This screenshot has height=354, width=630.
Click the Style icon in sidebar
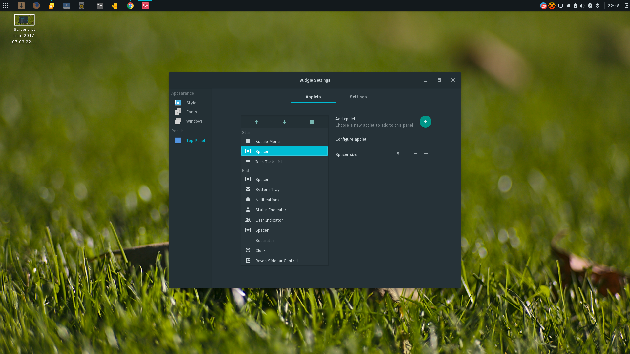[178, 103]
